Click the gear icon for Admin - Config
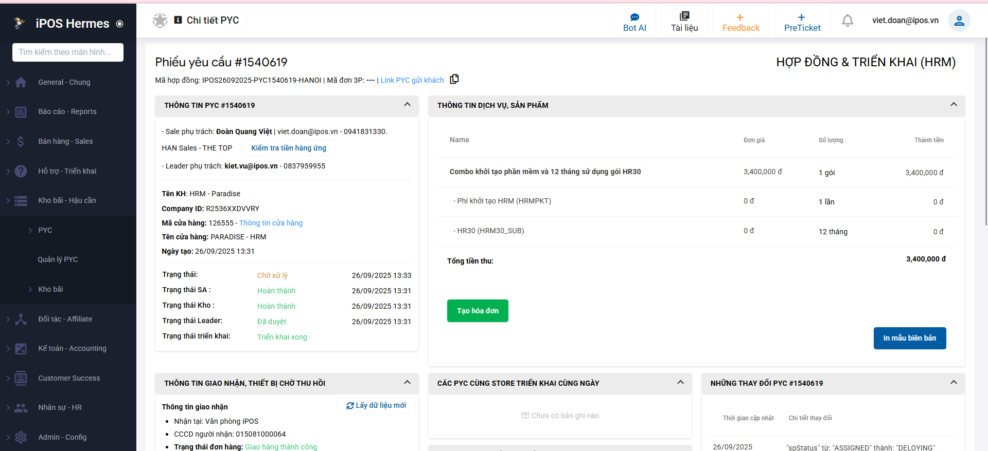Viewport: 988px width, 451px height. point(21,437)
